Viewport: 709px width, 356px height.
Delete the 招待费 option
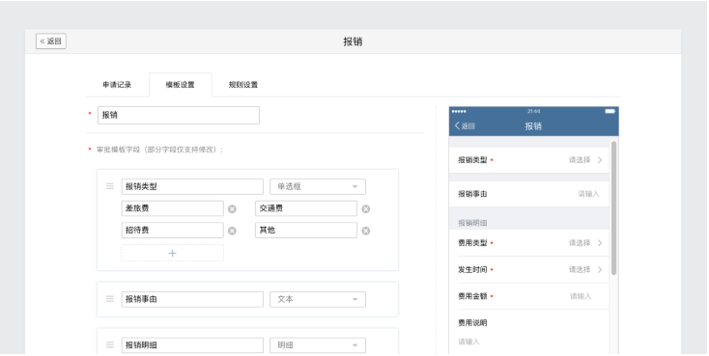[x=232, y=231]
